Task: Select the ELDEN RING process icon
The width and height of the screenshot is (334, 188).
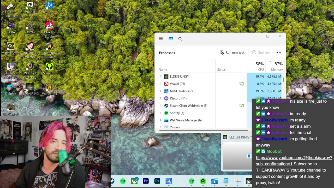Action: point(166,77)
